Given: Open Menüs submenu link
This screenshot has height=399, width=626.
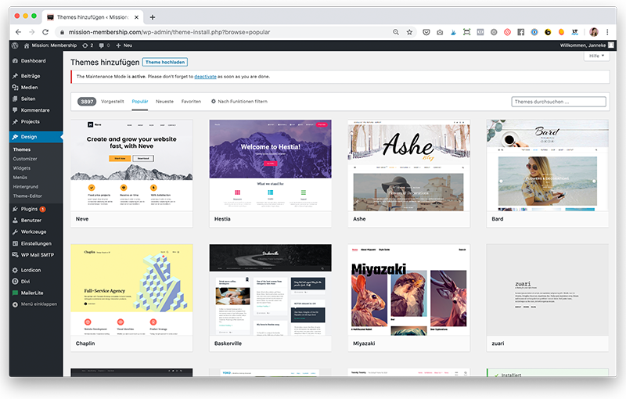Looking at the screenshot, I should tap(20, 178).
